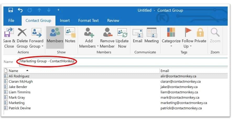Select the Contact Group tab
The width and height of the screenshot is (233, 120).
[x=38, y=20]
